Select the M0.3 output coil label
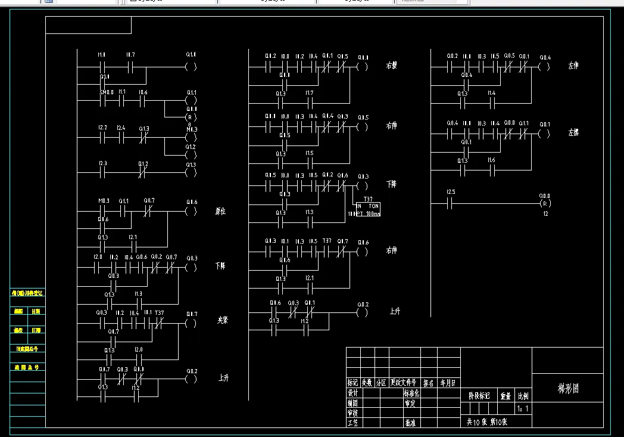624x437 pixels. [x=192, y=129]
